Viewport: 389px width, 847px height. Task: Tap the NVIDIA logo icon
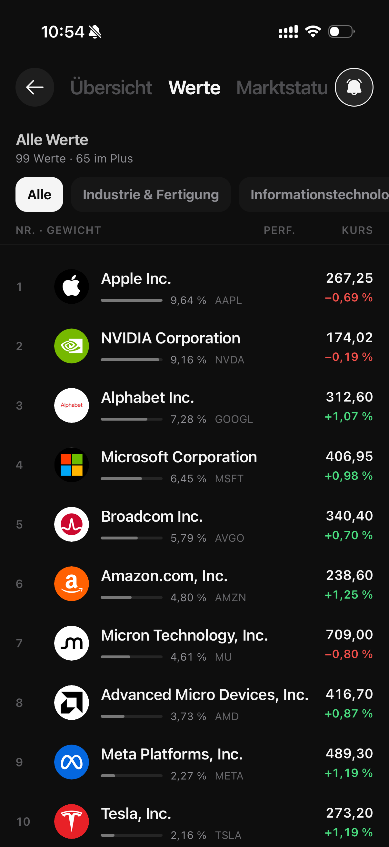pos(72,346)
